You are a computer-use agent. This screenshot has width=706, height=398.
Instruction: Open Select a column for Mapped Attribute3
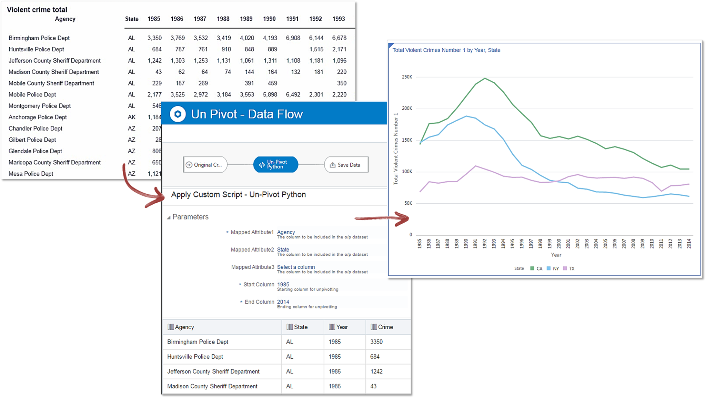[x=296, y=267]
